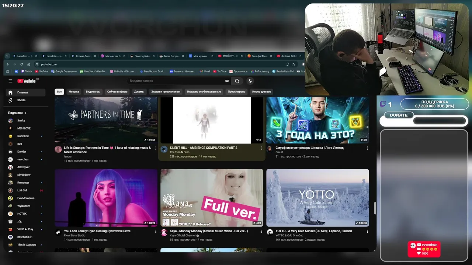Open more options for Kaya Monday Monday video
This screenshot has height=265, width=472.
click(x=262, y=231)
